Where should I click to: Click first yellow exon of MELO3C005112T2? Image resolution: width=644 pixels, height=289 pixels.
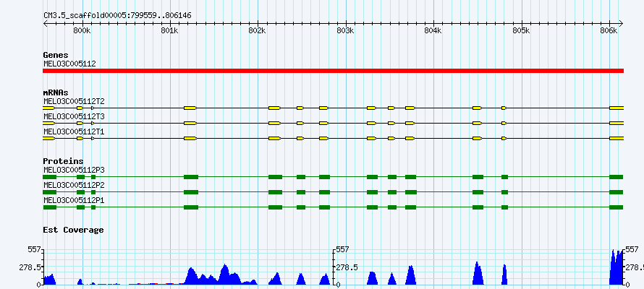click(49, 108)
